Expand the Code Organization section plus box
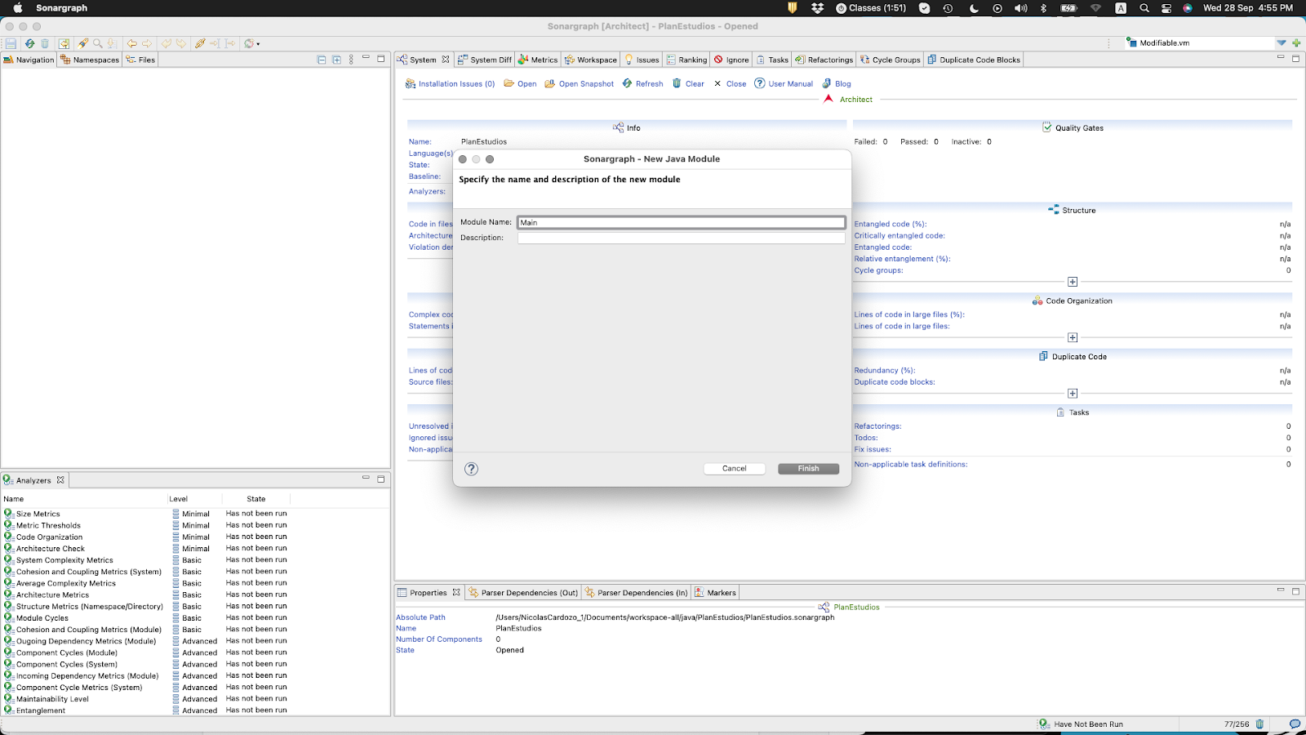1306x735 pixels. click(x=1073, y=337)
